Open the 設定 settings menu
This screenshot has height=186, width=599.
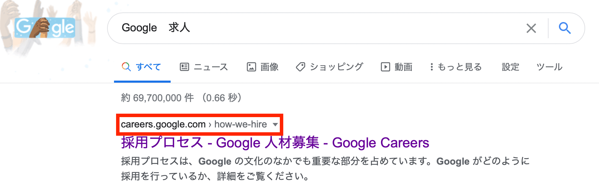(x=510, y=67)
